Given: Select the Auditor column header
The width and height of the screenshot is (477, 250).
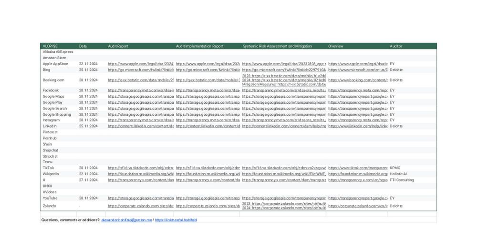Looking at the screenshot, I should tap(396, 46).
